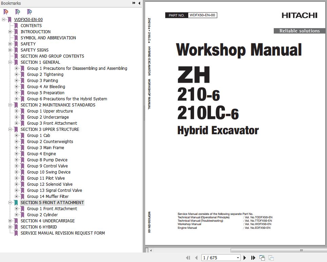The image size is (327, 262).
Task: Open Group 4 Air Bleeding bookmark
Action: pyautogui.click(x=46, y=87)
